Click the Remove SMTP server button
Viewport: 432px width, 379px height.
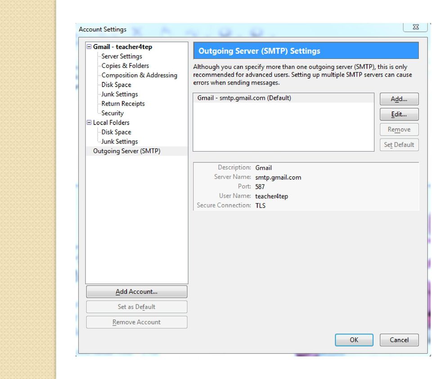click(399, 129)
